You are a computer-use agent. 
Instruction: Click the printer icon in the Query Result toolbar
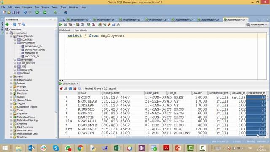pos(66,88)
